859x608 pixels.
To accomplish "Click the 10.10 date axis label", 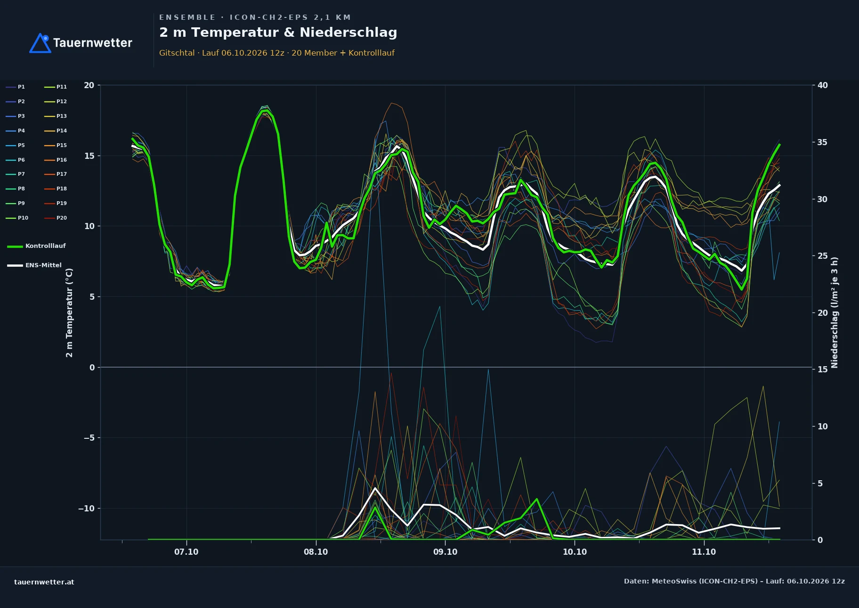I will pyautogui.click(x=575, y=552).
